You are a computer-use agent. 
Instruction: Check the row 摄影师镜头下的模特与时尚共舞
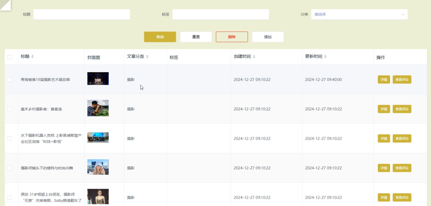10,168
